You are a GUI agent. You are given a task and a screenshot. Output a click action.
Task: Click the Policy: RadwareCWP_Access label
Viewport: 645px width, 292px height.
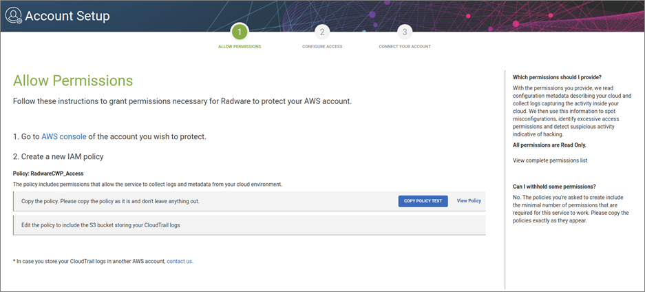point(49,174)
